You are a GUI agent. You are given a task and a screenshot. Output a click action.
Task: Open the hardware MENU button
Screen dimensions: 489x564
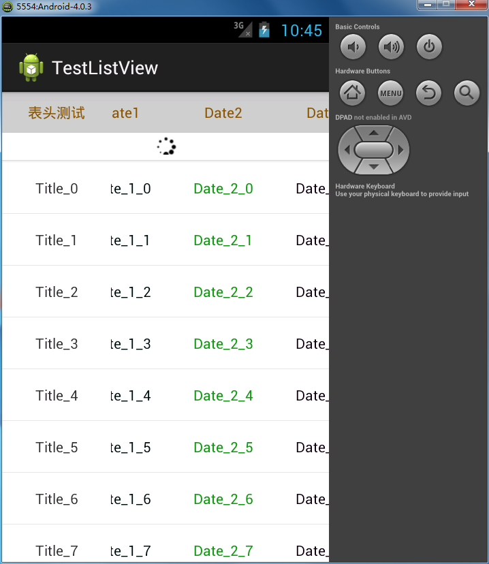click(x=390, y=93)
